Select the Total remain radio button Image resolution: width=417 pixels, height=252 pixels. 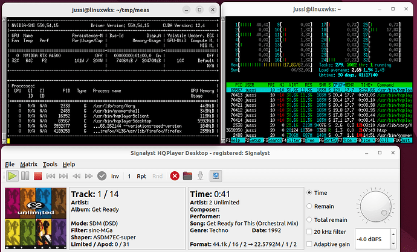[x=309, y=219]
